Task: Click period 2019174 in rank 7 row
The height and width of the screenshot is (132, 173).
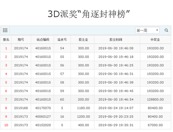Action: pyautogui.click(x=21, y=100)
